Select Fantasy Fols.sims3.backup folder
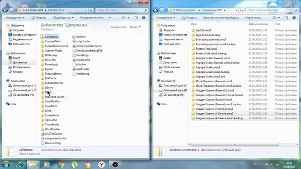301x169 pixels. 209,54
